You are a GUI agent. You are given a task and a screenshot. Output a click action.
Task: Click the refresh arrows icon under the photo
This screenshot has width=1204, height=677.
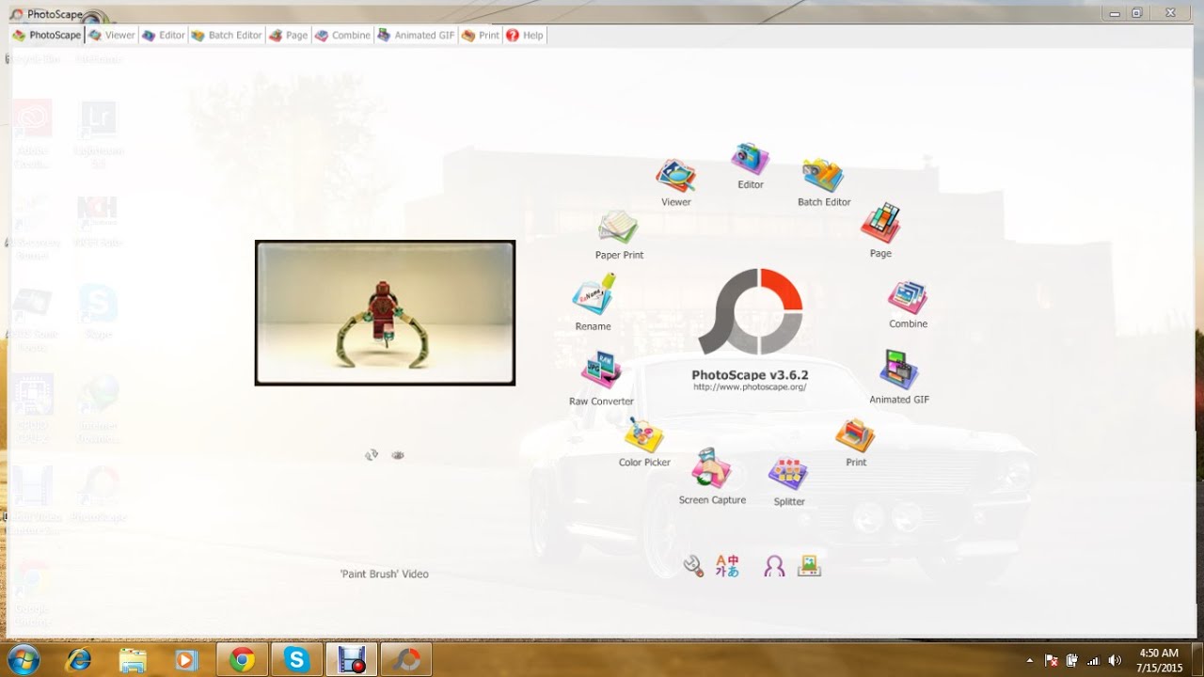coord(372,455)
